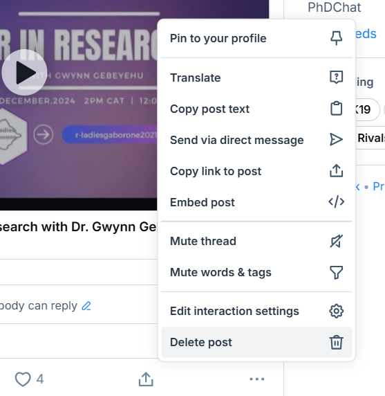This screenshot has height=396, width=385.
Task: Click the video title text below thumbnail
Action: point(78,227)
